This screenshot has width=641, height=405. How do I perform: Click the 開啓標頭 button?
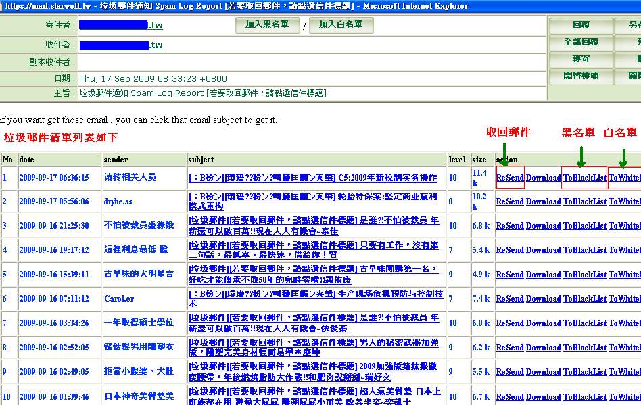click(x=581, y=76)
